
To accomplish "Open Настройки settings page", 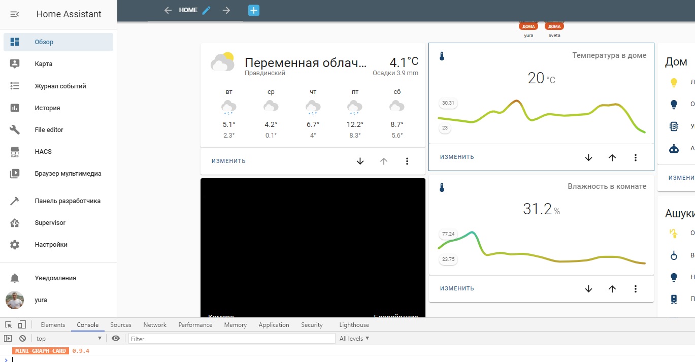I will click(x=58, y=244).
